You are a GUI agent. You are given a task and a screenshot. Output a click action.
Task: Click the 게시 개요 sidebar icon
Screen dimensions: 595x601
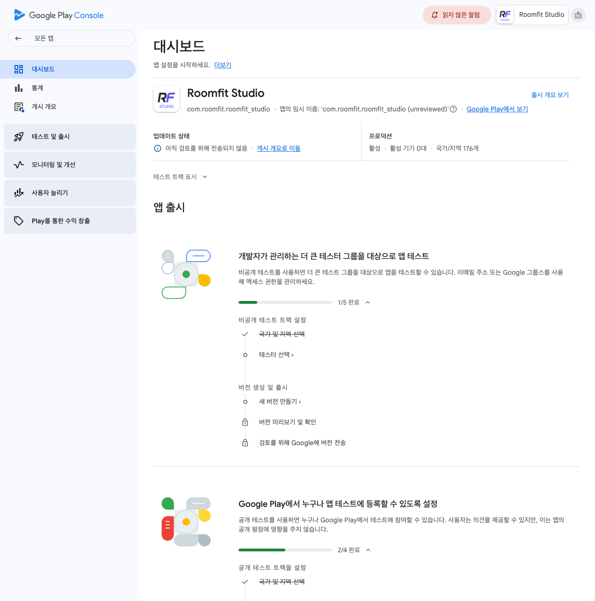pyautogui.click(x=19, y=107)
